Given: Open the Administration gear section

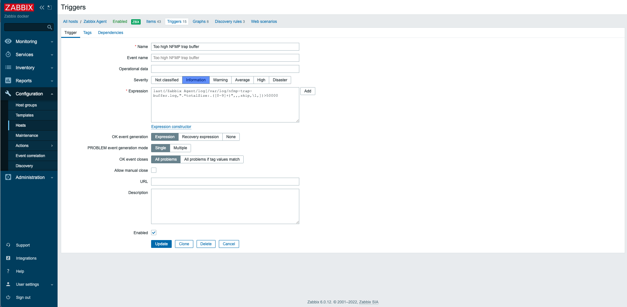Looking at the screenshot, I should click(8, 177).
